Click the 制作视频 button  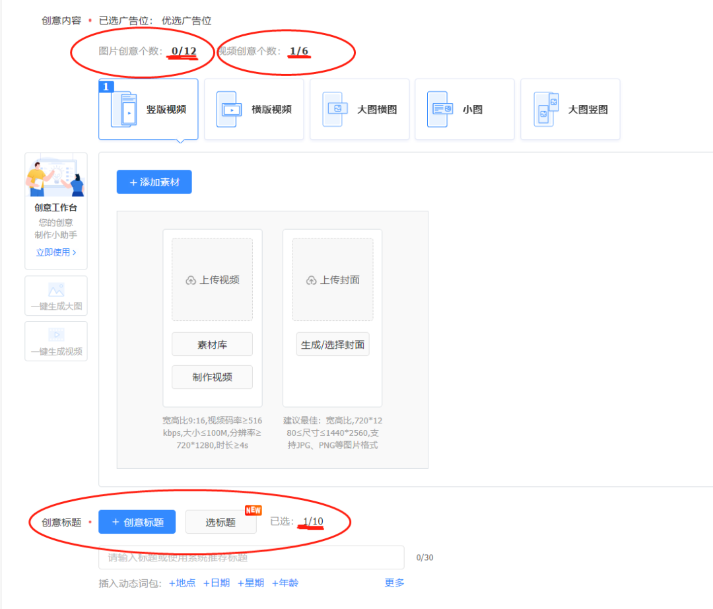pos(212,377)
